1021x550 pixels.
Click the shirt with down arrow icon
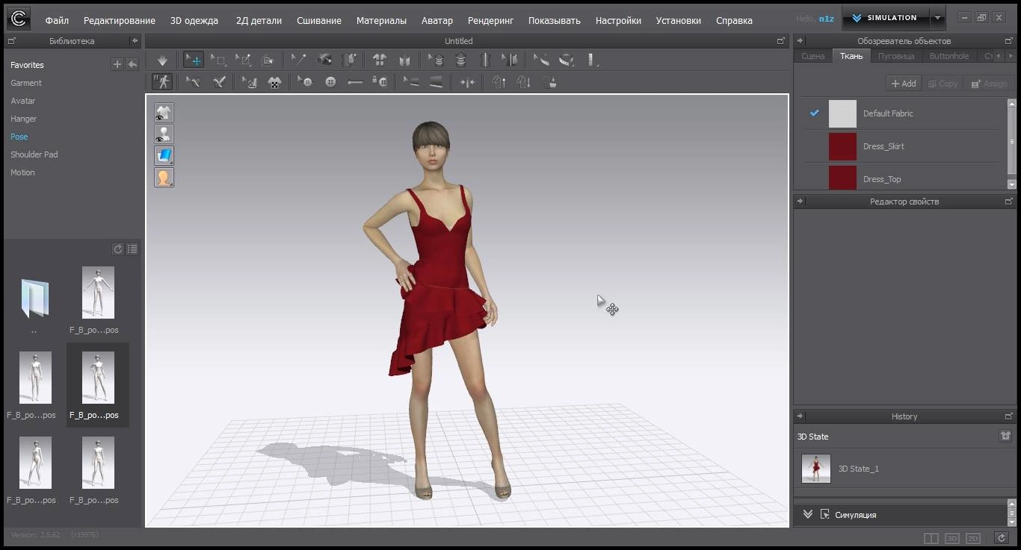pos(523,82)
